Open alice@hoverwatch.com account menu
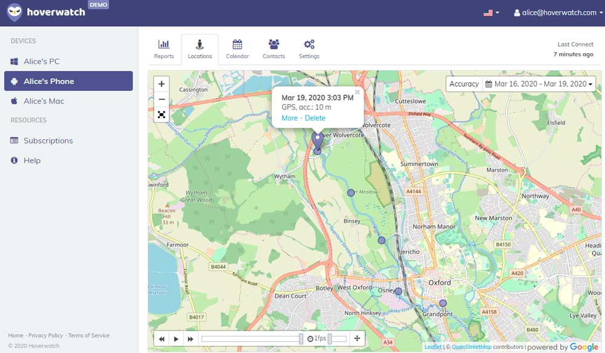 click(x=558, y=13)
